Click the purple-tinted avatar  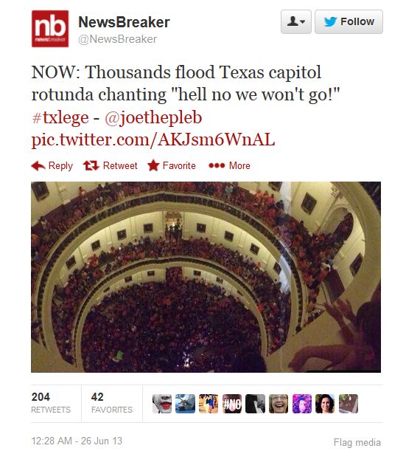302,404
